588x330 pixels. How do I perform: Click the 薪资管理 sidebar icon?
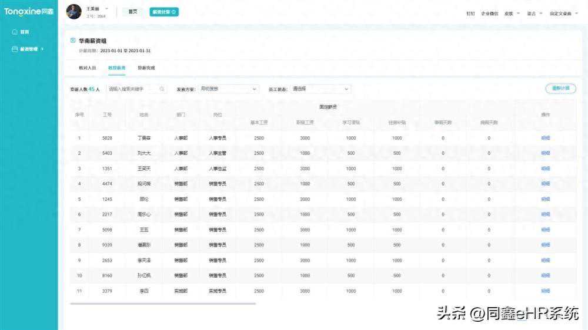click(x=15, y=49)
